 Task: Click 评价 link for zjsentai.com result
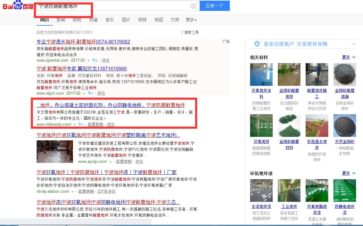point(106,60)
